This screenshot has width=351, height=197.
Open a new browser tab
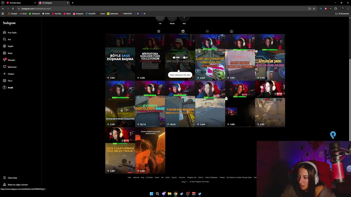coord(72,3)
